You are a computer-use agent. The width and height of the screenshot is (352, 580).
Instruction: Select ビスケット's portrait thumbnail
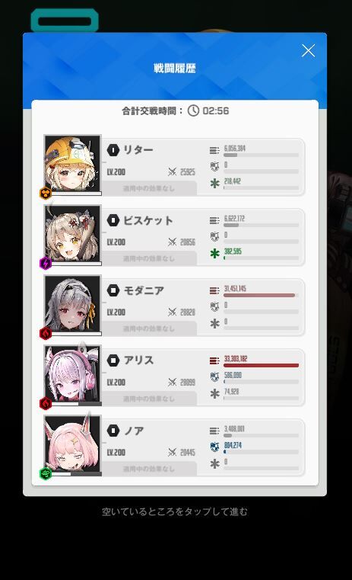[x=72, y=234]
